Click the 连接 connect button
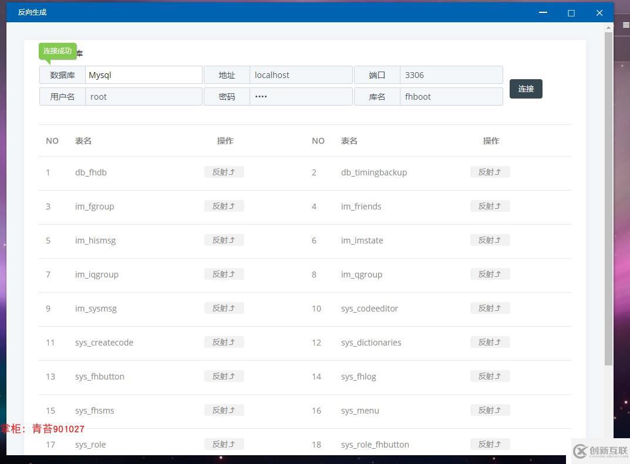Viewport: 630px width, 464px height. [525, 89]
